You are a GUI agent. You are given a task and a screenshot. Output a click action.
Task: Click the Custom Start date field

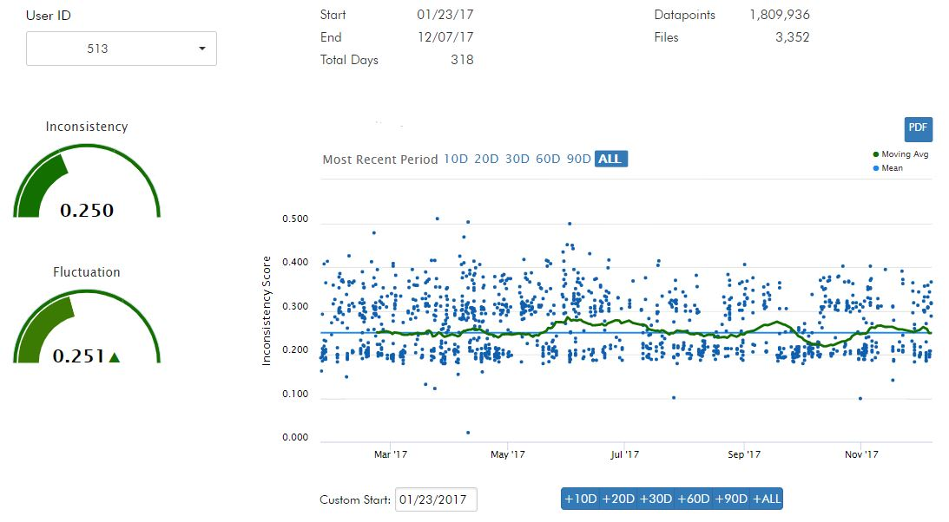(436, 499)
